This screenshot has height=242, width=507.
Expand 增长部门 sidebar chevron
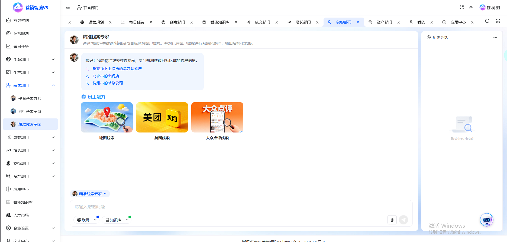point(53,150)
